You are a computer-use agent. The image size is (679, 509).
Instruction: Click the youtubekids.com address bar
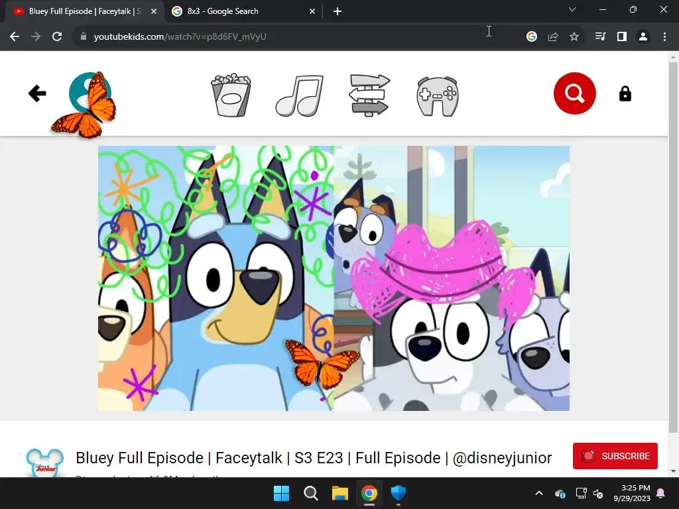(299, 37)
